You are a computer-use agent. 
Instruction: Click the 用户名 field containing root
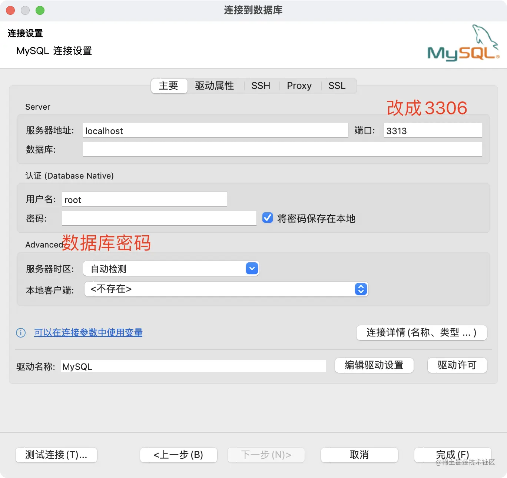coord(145,199)
